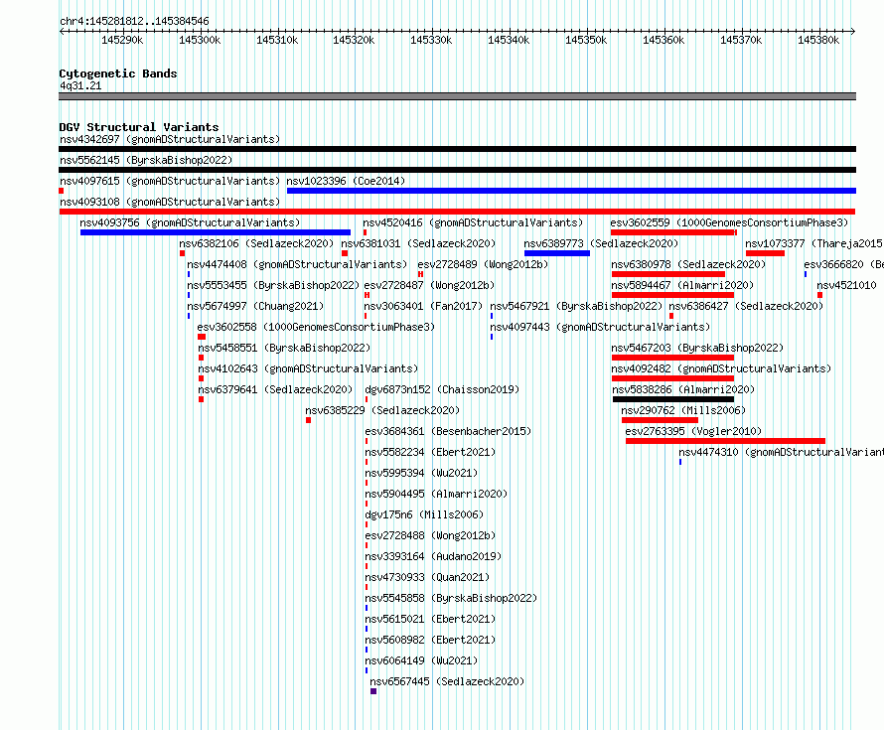Open the nsv1073377 Thareja2015 label

814,243
